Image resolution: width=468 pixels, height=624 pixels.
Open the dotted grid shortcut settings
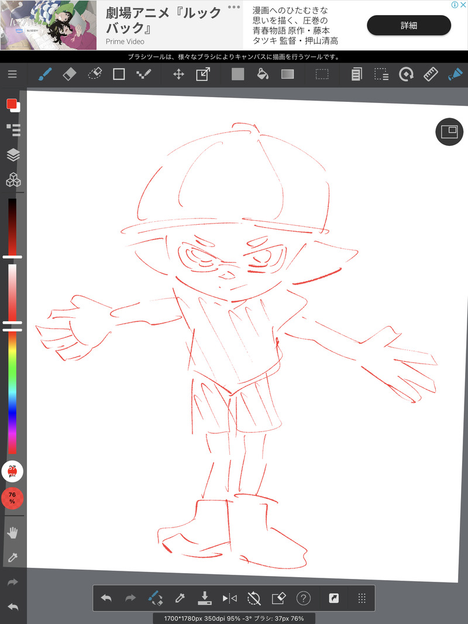point(362,598)
